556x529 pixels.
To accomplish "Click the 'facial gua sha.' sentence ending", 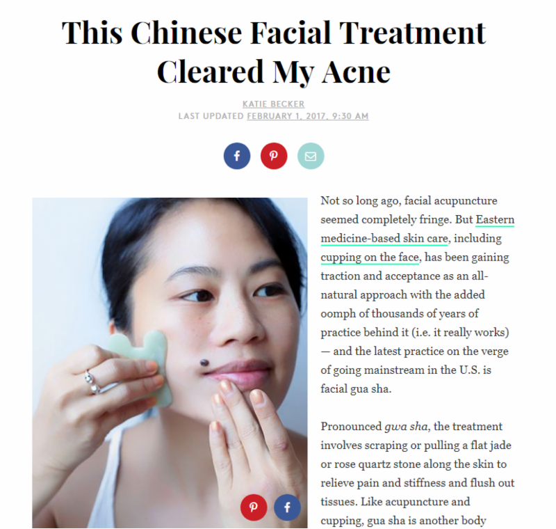I will pyautogui.click(x=356, y=389).
